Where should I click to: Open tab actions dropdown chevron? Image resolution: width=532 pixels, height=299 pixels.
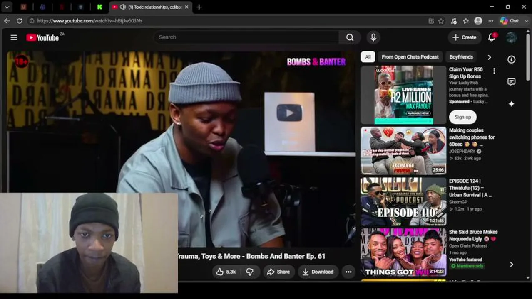7,7
